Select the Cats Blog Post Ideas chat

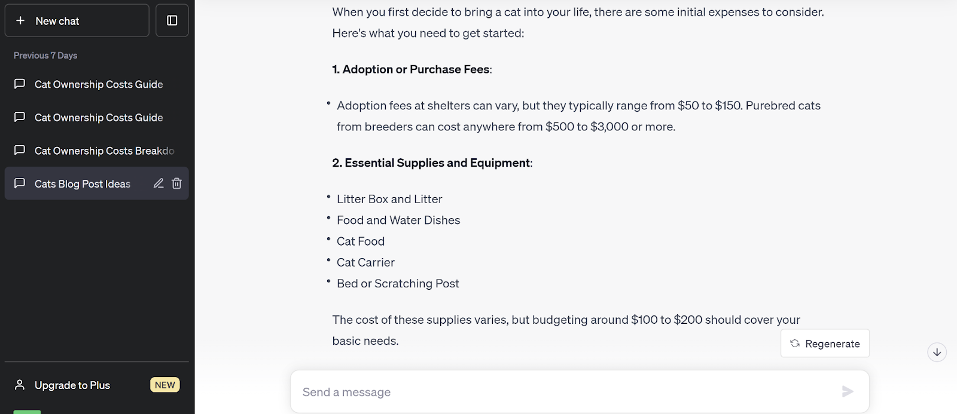[x=83, y=184]
